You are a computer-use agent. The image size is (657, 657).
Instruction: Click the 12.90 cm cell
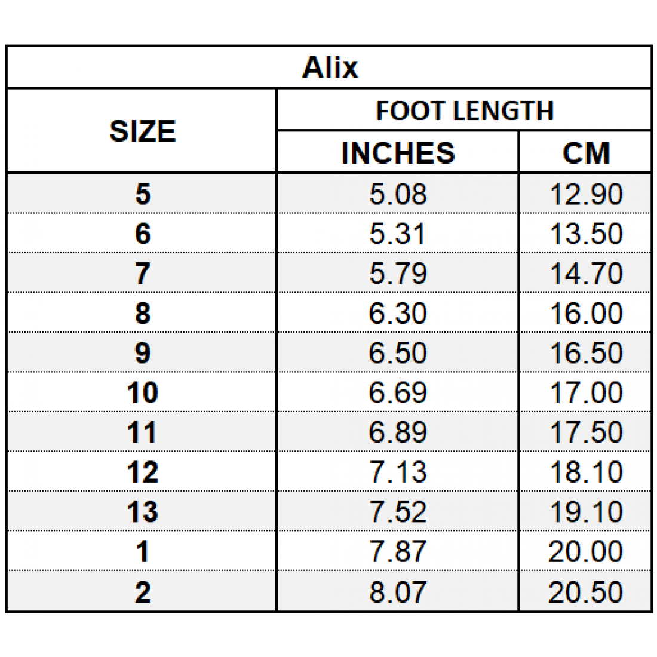coord(585,194)
